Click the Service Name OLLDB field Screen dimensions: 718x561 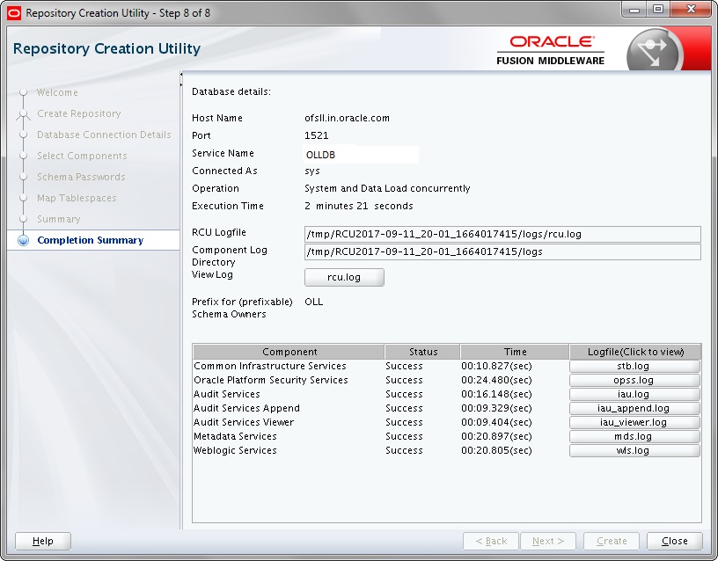pyautogui.click(x=361, y=155)
